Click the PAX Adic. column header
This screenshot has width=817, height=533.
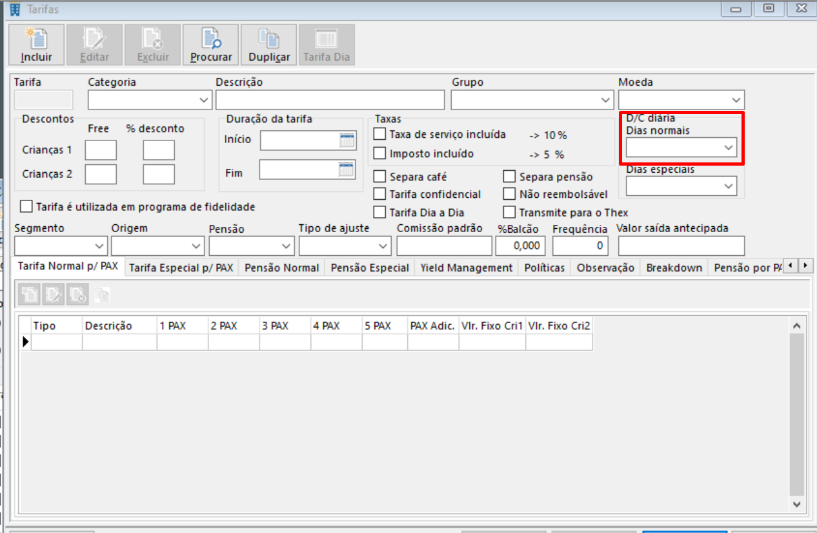point(434,326)
